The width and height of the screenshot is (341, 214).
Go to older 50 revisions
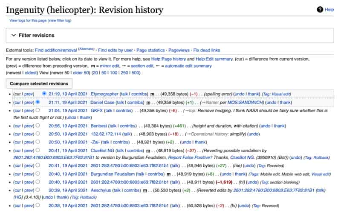coord(81,73)
